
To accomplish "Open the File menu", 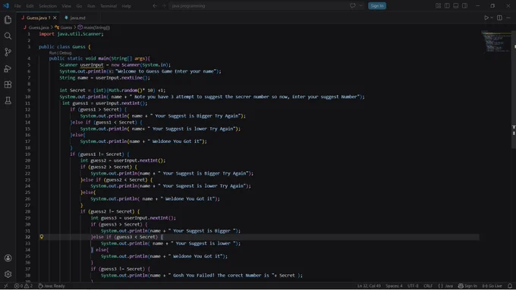I will 17,6.
